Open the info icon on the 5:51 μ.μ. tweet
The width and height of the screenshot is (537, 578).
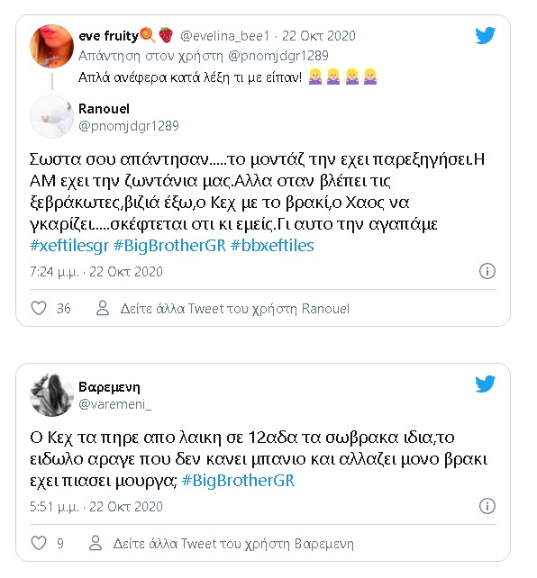[487, 506]
